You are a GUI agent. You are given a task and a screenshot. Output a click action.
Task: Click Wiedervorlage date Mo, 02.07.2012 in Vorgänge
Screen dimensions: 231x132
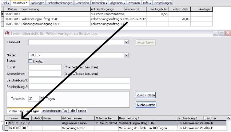pos(135,19)
